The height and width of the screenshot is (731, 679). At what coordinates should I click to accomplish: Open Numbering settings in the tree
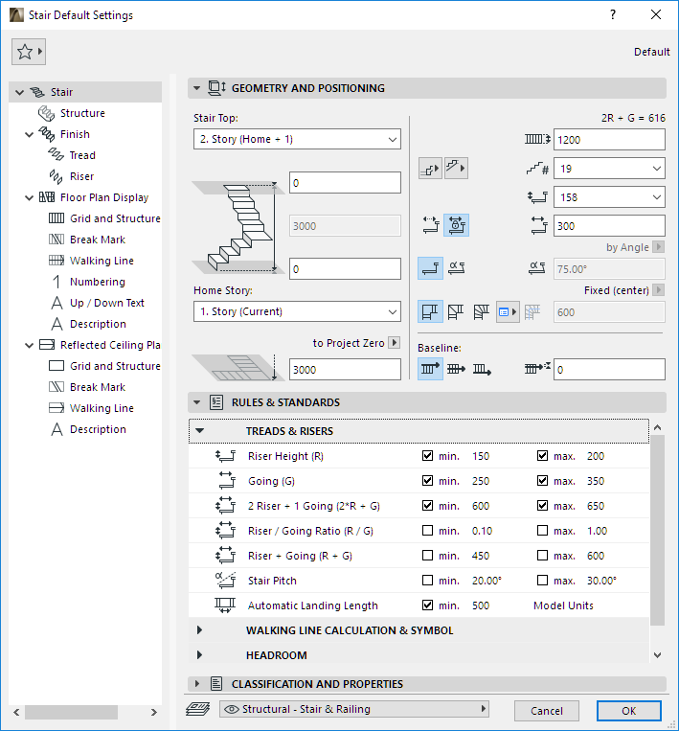98,282
